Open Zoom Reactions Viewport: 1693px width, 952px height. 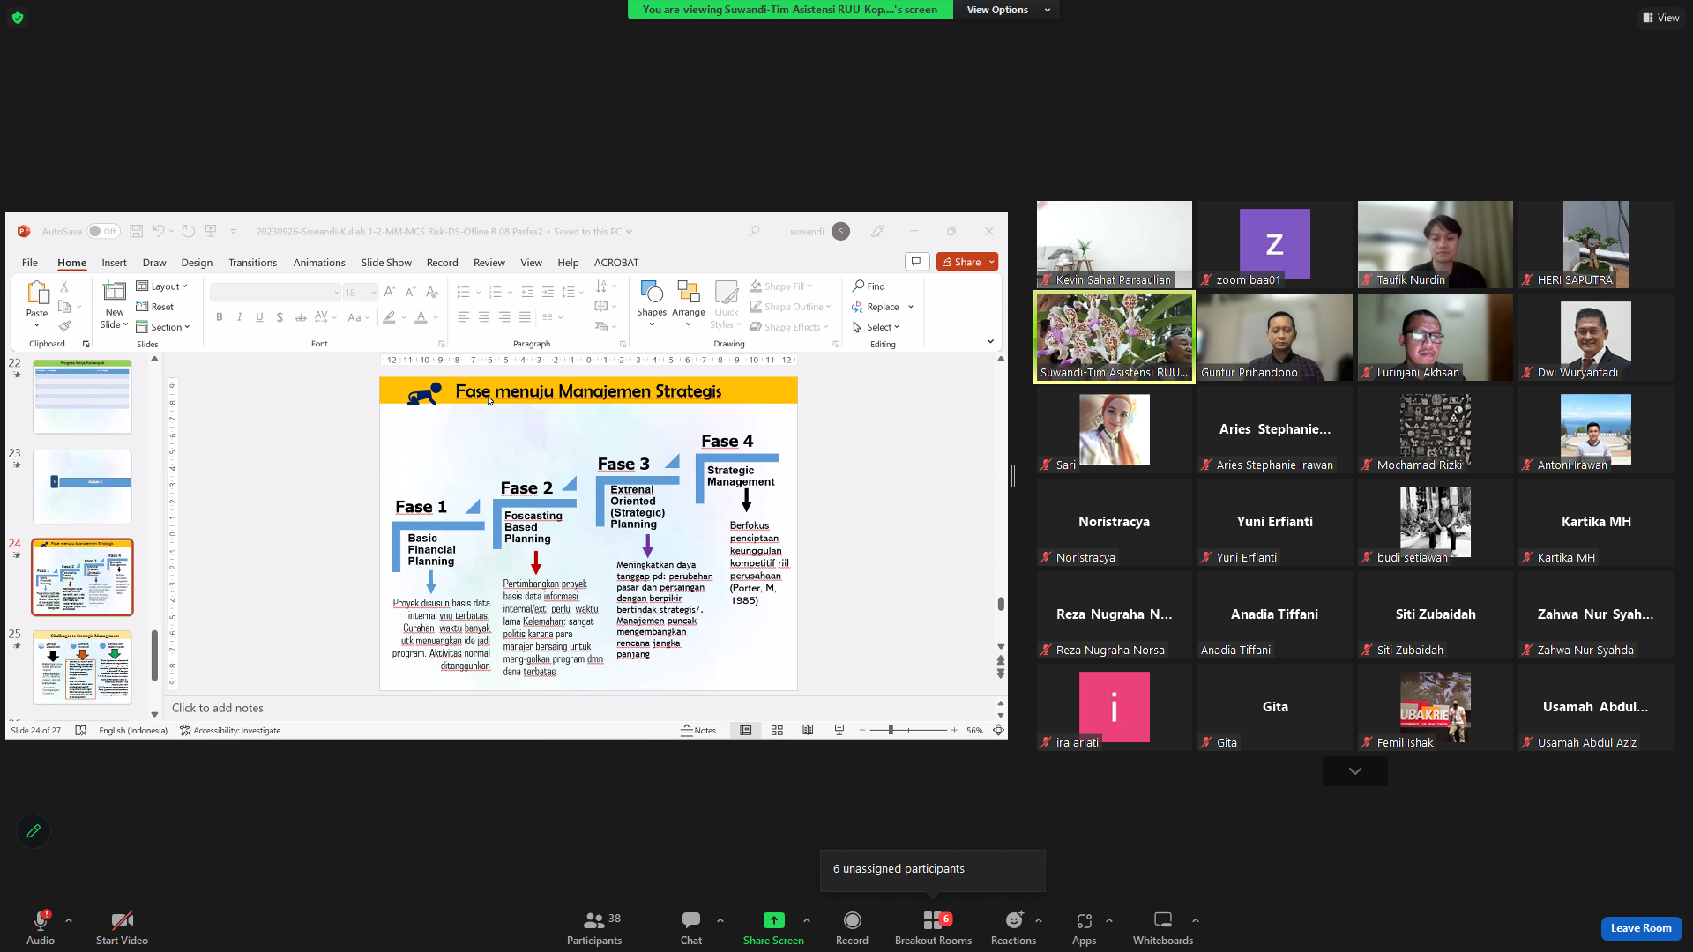coord(1013,927)
